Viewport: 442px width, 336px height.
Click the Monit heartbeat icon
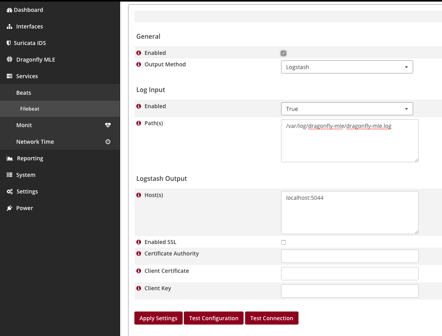pos(108,125)
